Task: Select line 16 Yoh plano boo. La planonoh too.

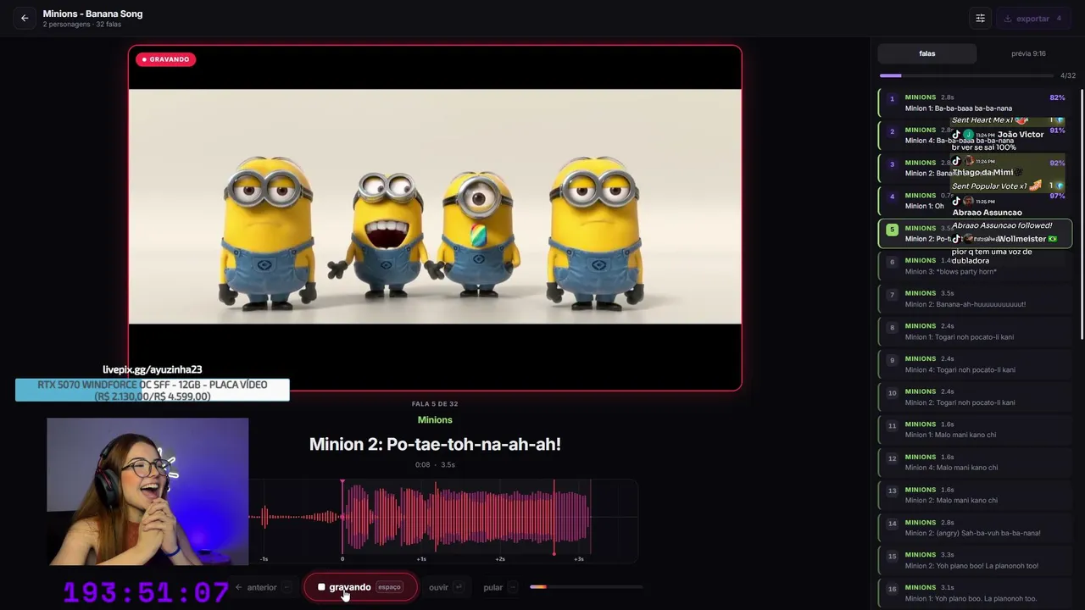Action: tap(976, 593)
